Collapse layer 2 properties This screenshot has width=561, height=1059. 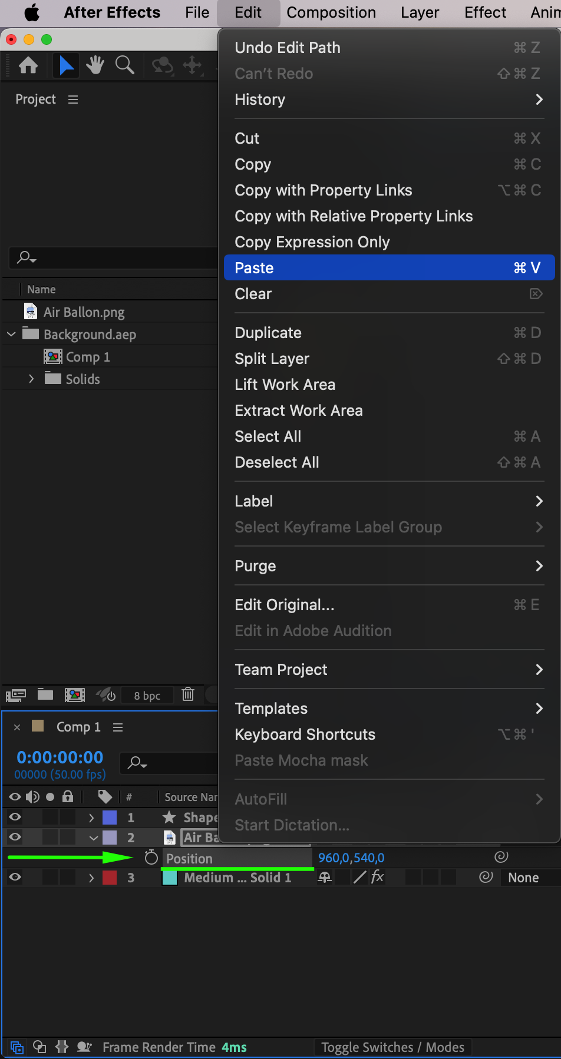(93, 838)
